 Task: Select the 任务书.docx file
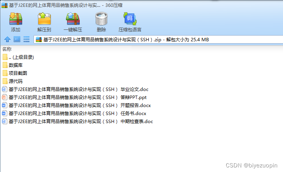pos(74,114)
